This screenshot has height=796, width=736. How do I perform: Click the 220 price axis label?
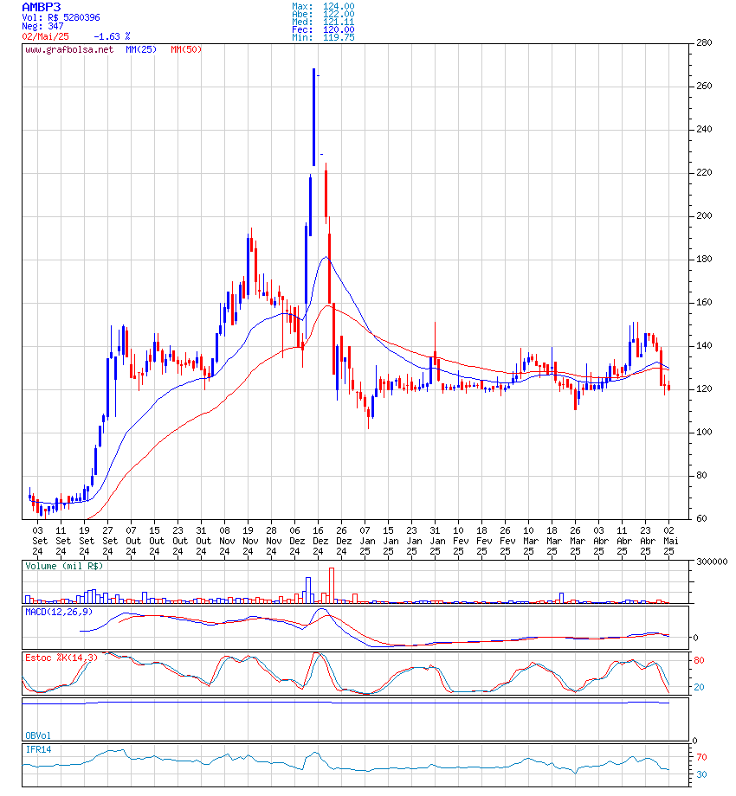pos(704,172)
